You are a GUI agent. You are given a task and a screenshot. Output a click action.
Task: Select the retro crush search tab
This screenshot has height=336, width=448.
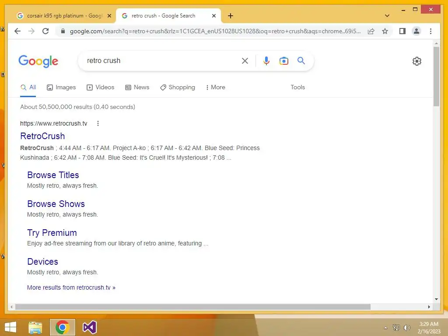click(168, 16)
